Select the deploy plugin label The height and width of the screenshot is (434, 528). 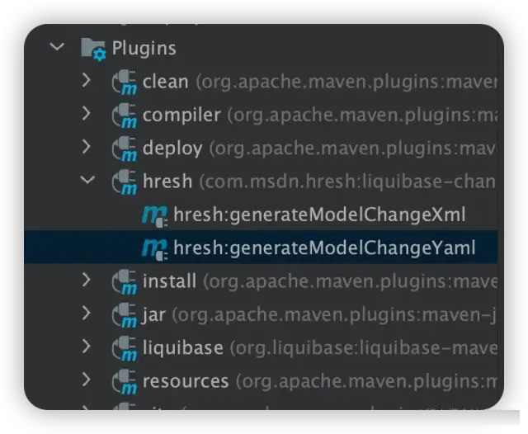172,148
